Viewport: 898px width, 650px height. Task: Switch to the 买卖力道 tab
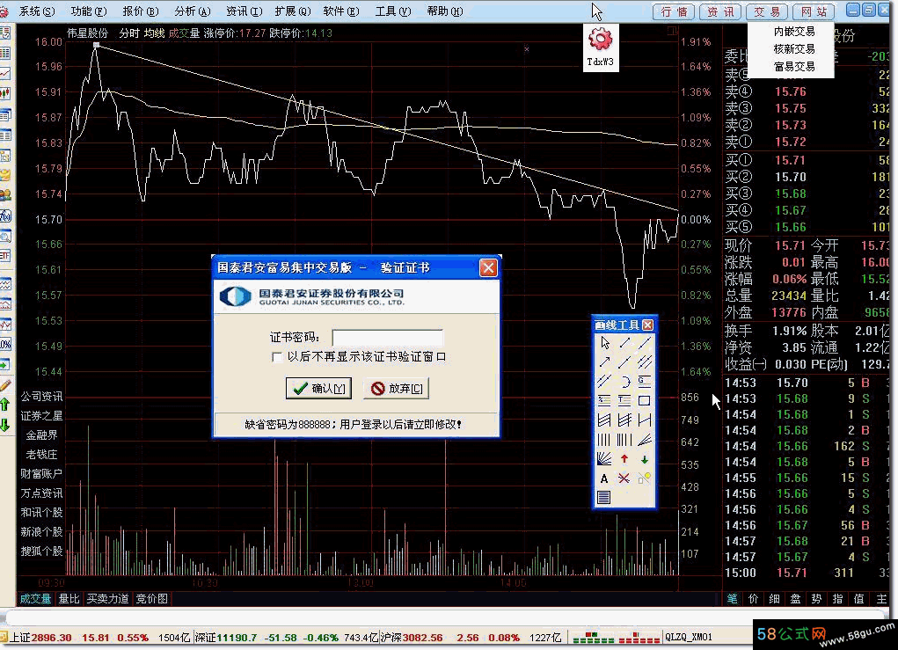[107, 599]
